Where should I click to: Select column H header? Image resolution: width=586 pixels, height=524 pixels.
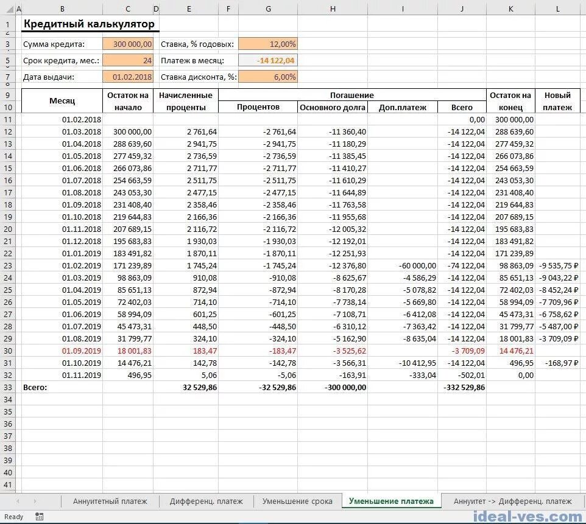pos(333,9)
